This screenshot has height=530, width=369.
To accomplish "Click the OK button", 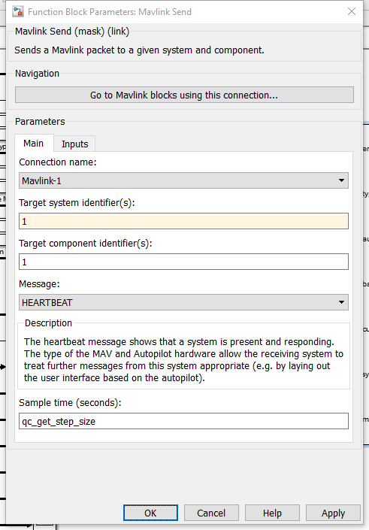I will click(150, 513).
